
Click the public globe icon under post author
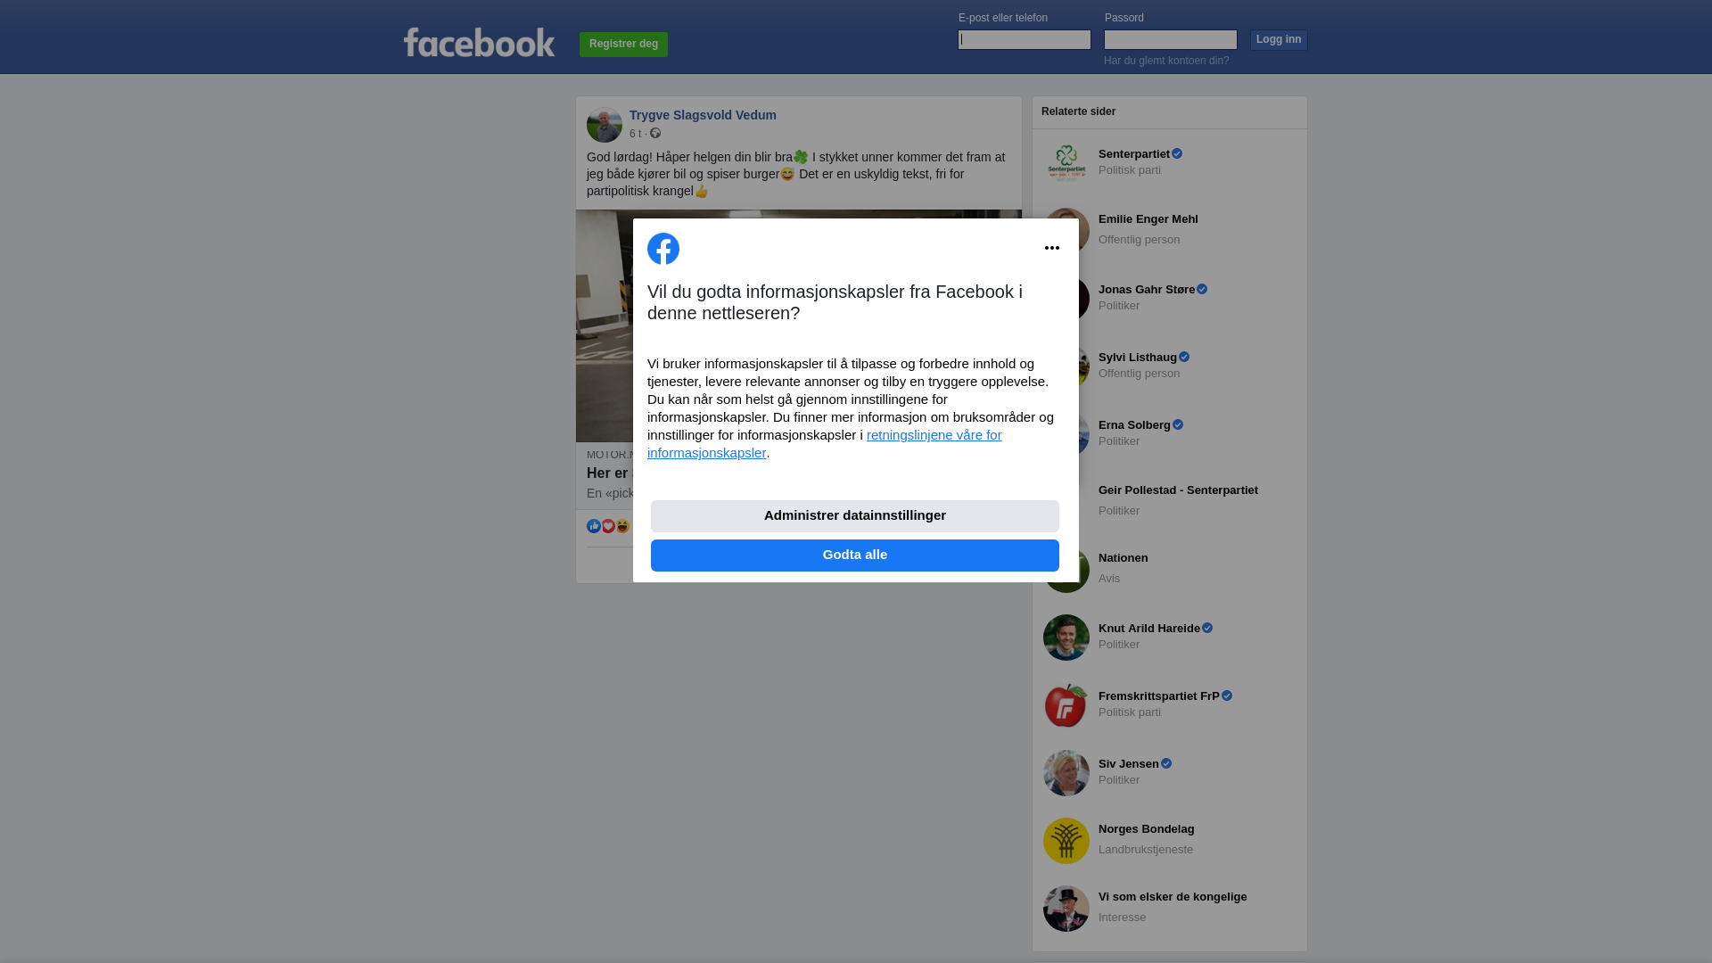point(655,133)
